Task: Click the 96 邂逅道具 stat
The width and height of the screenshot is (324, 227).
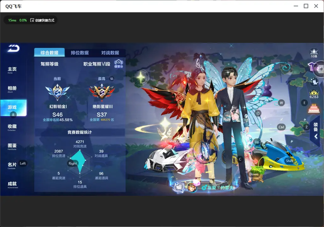Action: tap(101, 176)
